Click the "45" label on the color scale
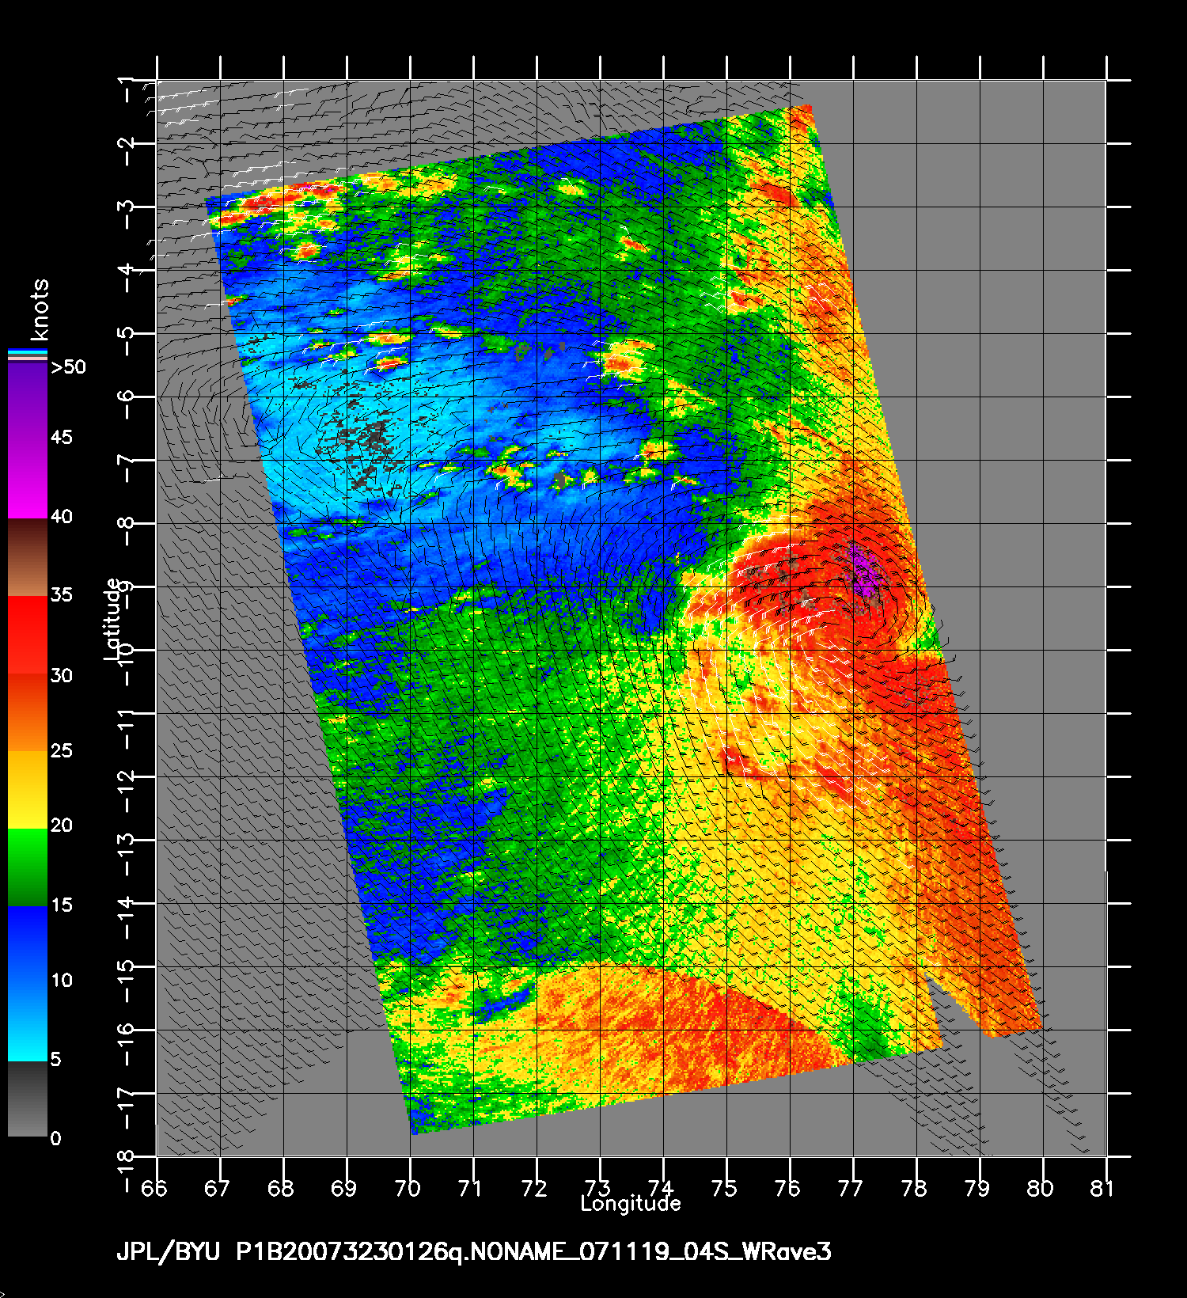The height and width of the screenshot is (1298, 1187). pos(62,438)
